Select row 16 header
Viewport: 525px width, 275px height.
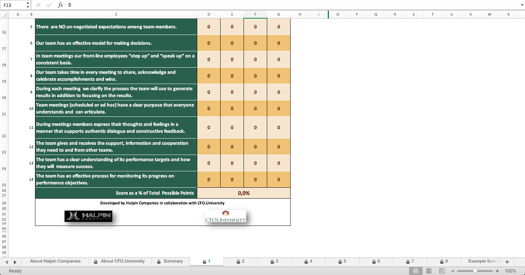(4, 27)
